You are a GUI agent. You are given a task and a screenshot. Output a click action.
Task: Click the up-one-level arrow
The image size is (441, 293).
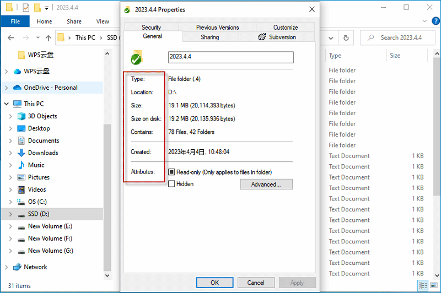coord(49,37)
